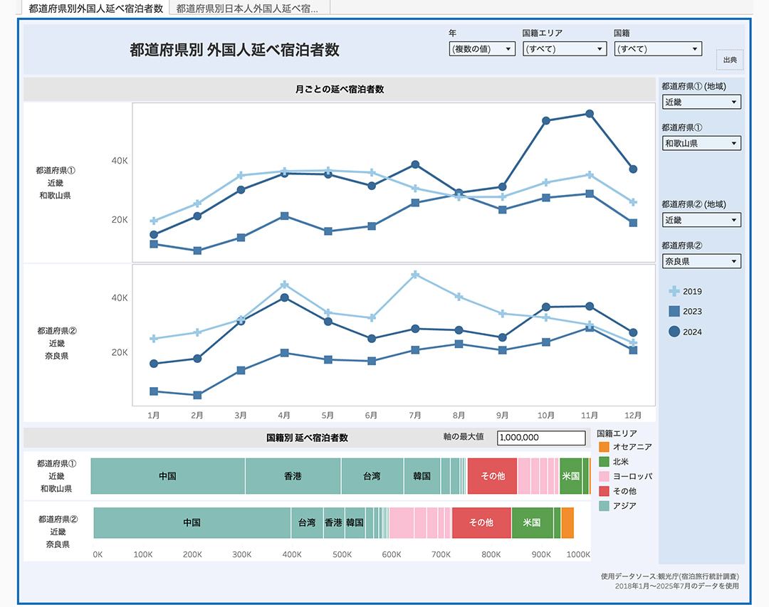Screen dimensions: 769x607
Task: Open the 和歌山県 prefecture dropdown
Action: 701,143
